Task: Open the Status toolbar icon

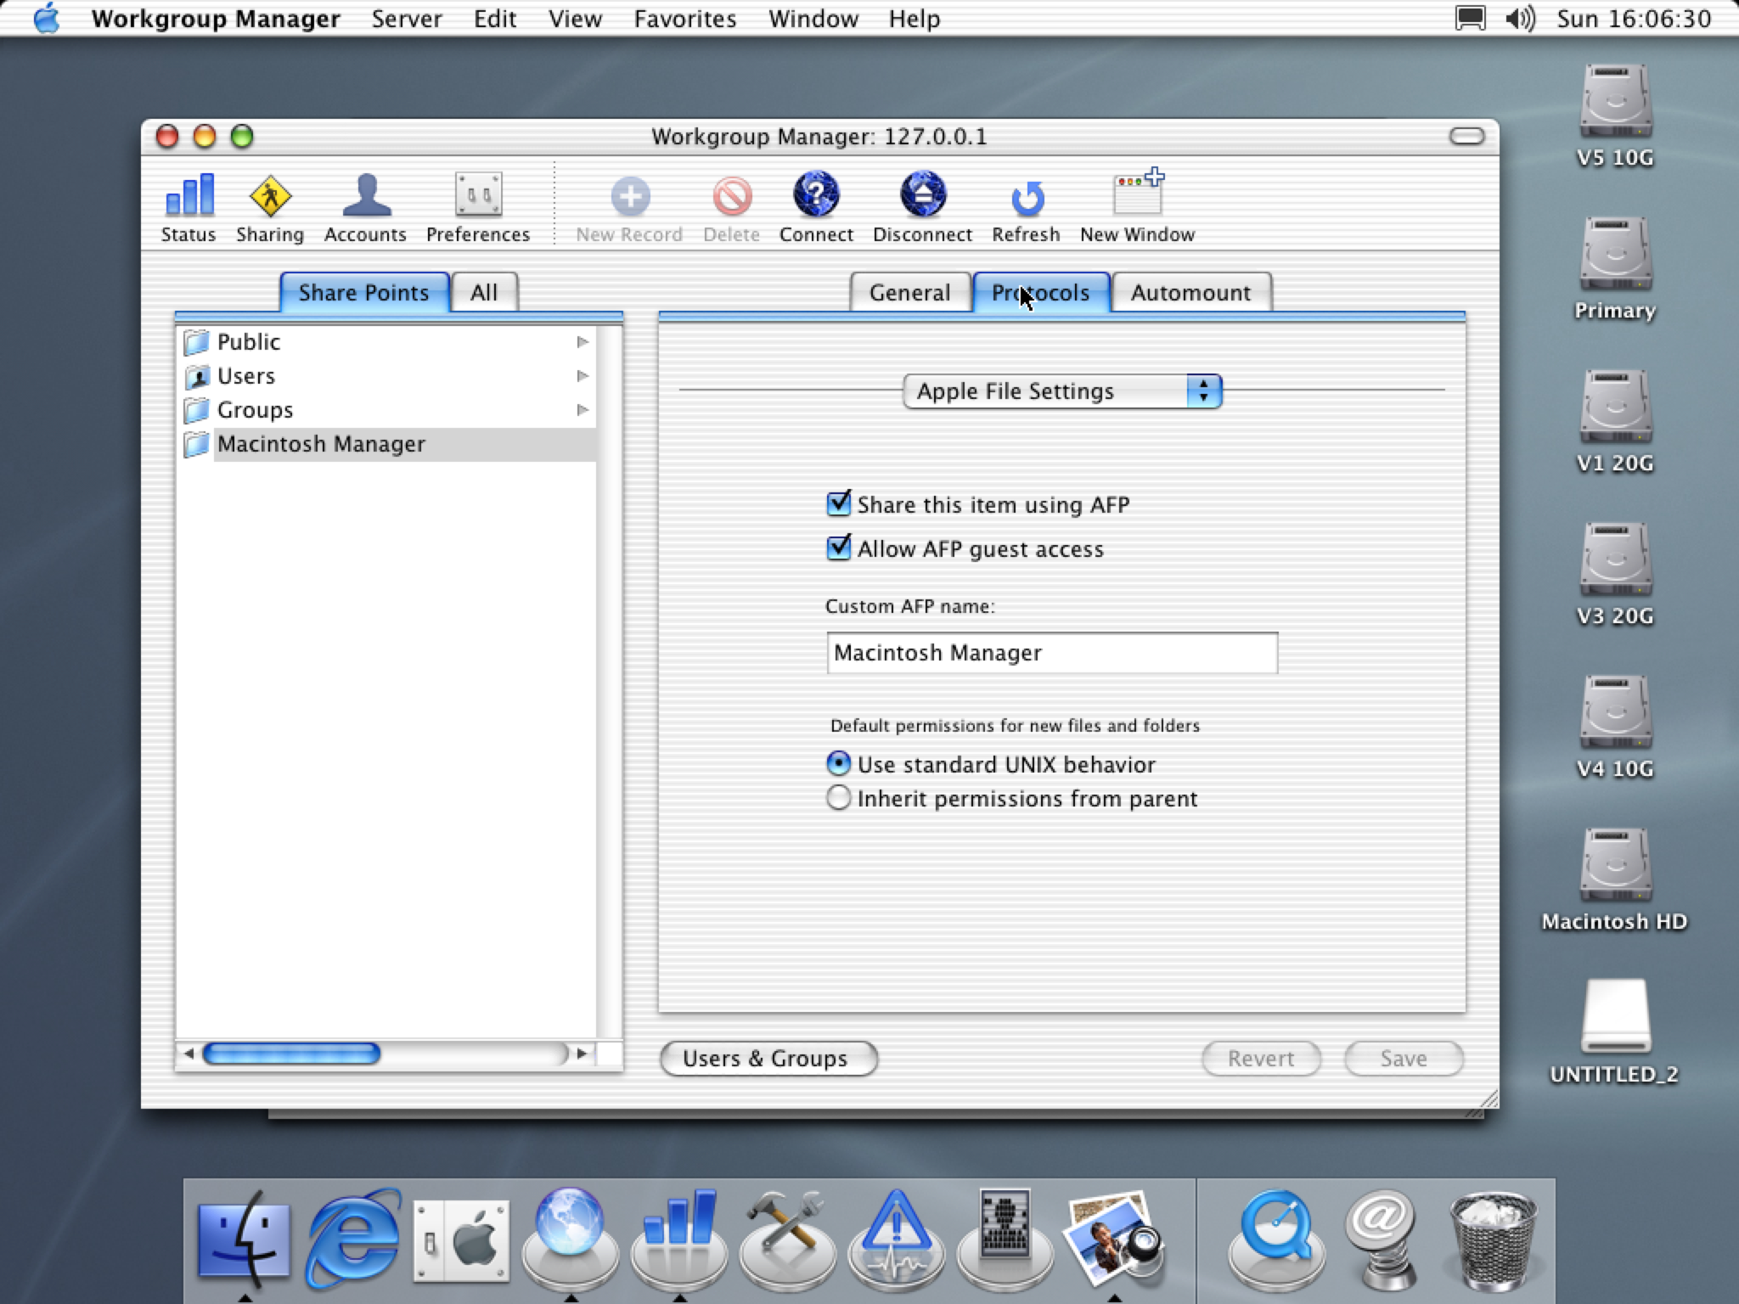Action: click(x=189, y=207)
